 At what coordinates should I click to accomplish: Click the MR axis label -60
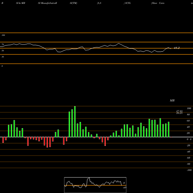click(188, 158)
